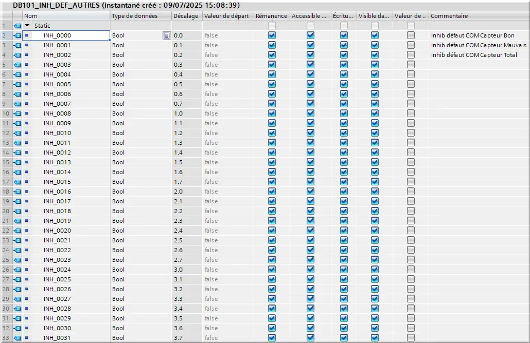This screenshot has width=530, height=343.
Task: Click start value false for INH_0021
Action: point(211,240)
